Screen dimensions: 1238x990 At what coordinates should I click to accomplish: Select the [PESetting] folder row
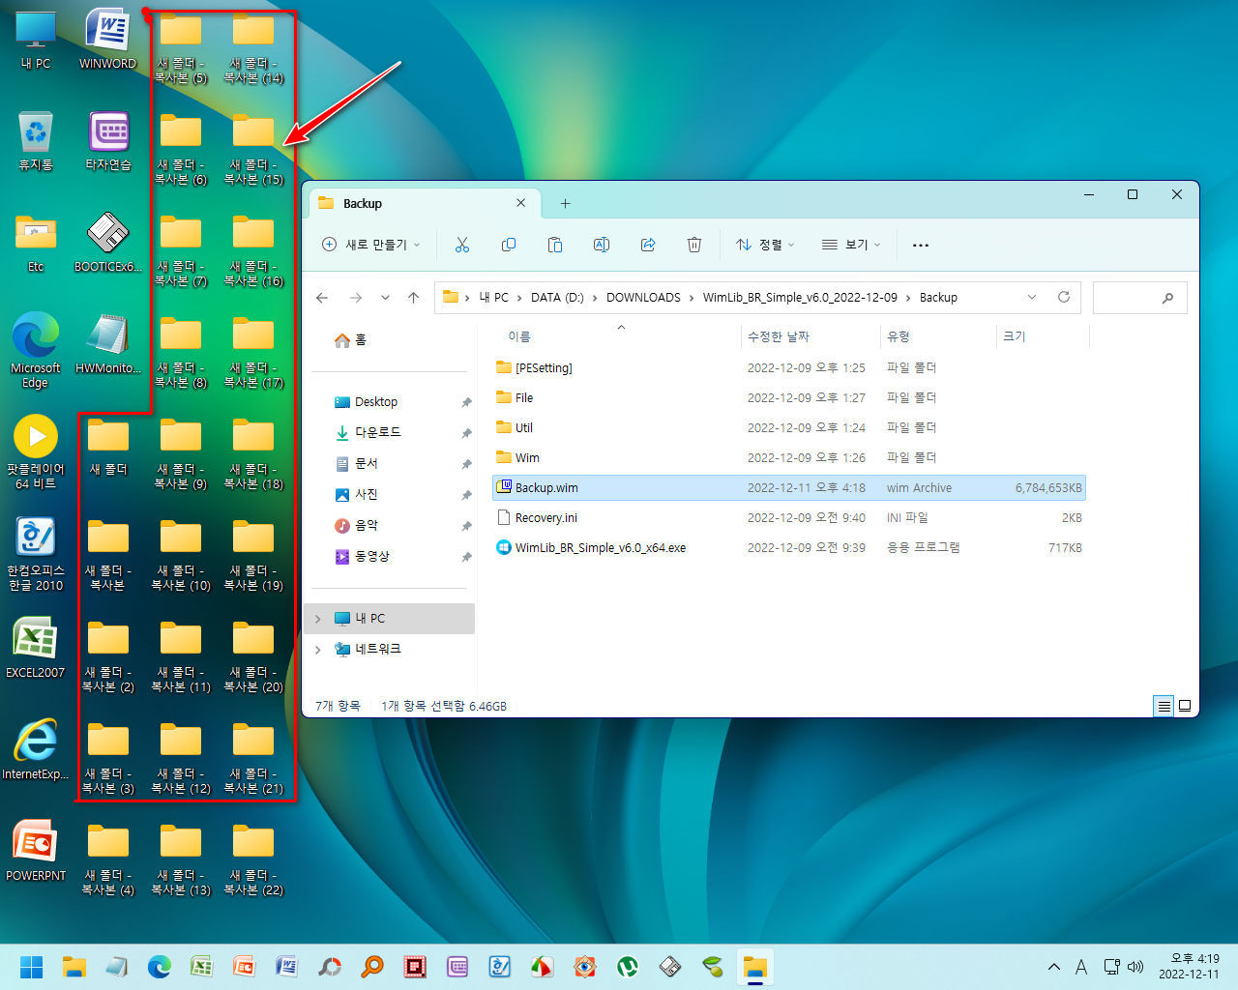click(789, 368)
